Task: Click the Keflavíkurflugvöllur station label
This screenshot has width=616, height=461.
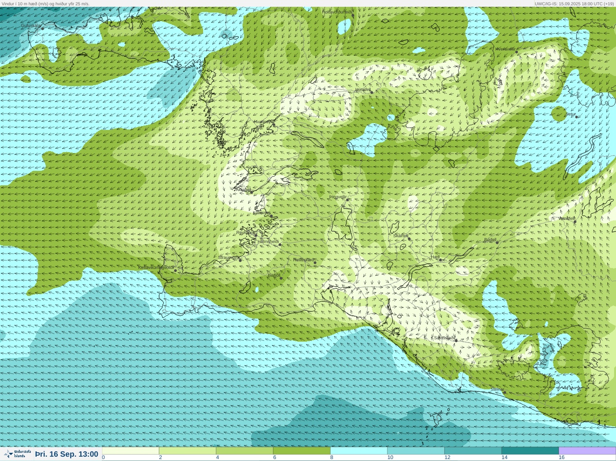Action: click(x=156, y=268)
